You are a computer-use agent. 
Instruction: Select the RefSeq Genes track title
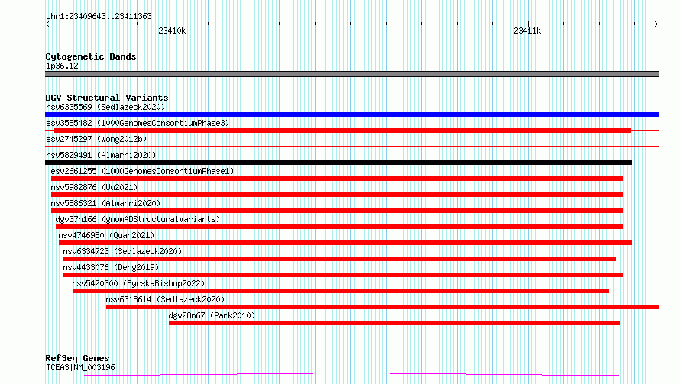pos(77,358)
